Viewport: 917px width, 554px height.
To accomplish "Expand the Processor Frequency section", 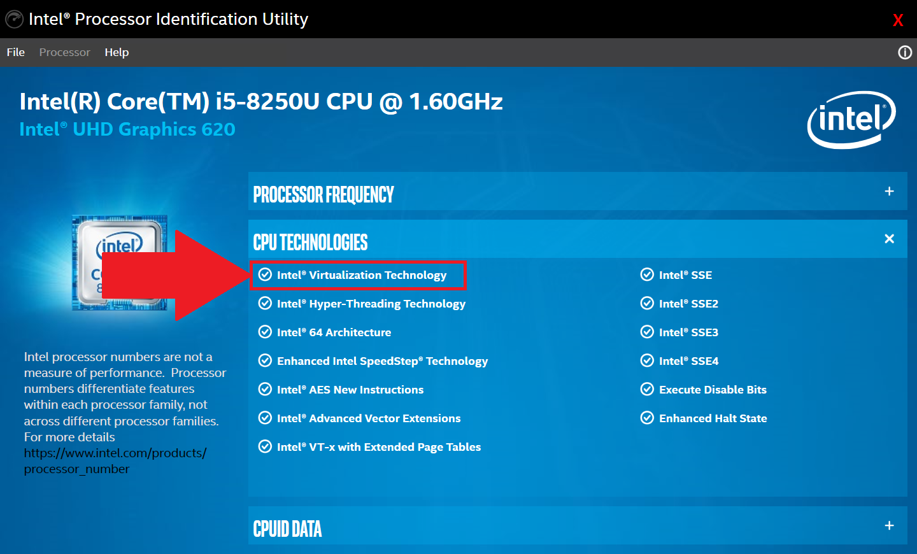I will [x=889, y=190].
